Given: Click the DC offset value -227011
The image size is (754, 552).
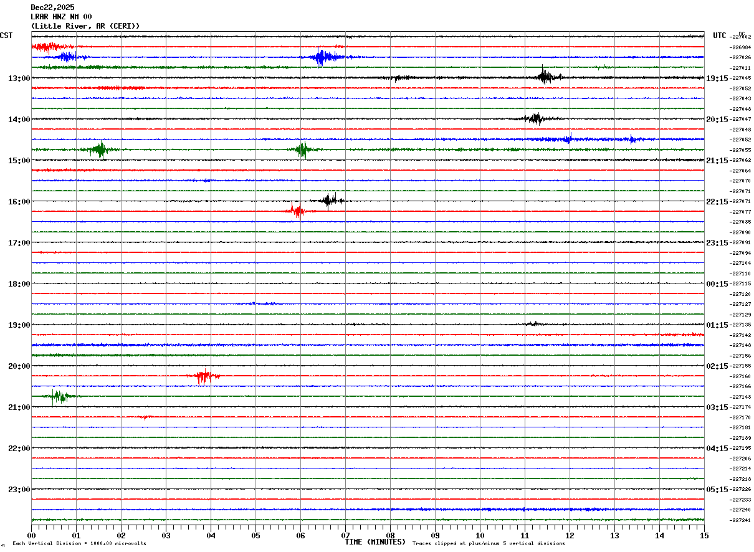Looking at the screenshot, I should click(x=740, y=68).
